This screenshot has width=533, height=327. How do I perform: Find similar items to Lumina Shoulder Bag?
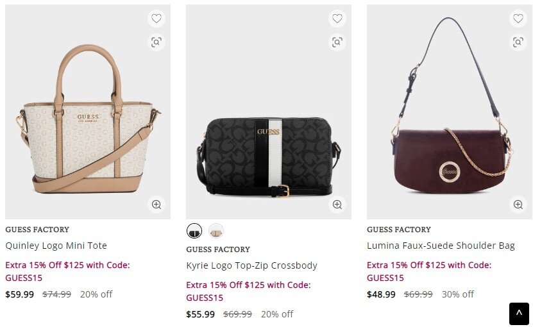tap(518, 42)
